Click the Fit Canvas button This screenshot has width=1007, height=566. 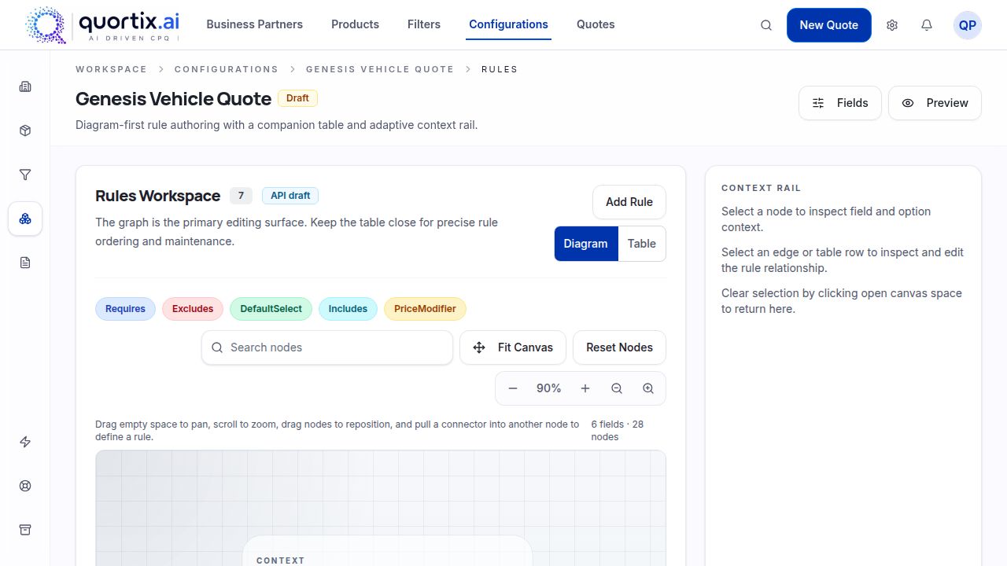point(513,347)
